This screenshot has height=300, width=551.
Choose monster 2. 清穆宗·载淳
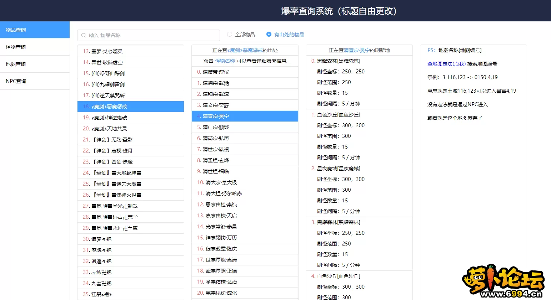tap(245, 94)
